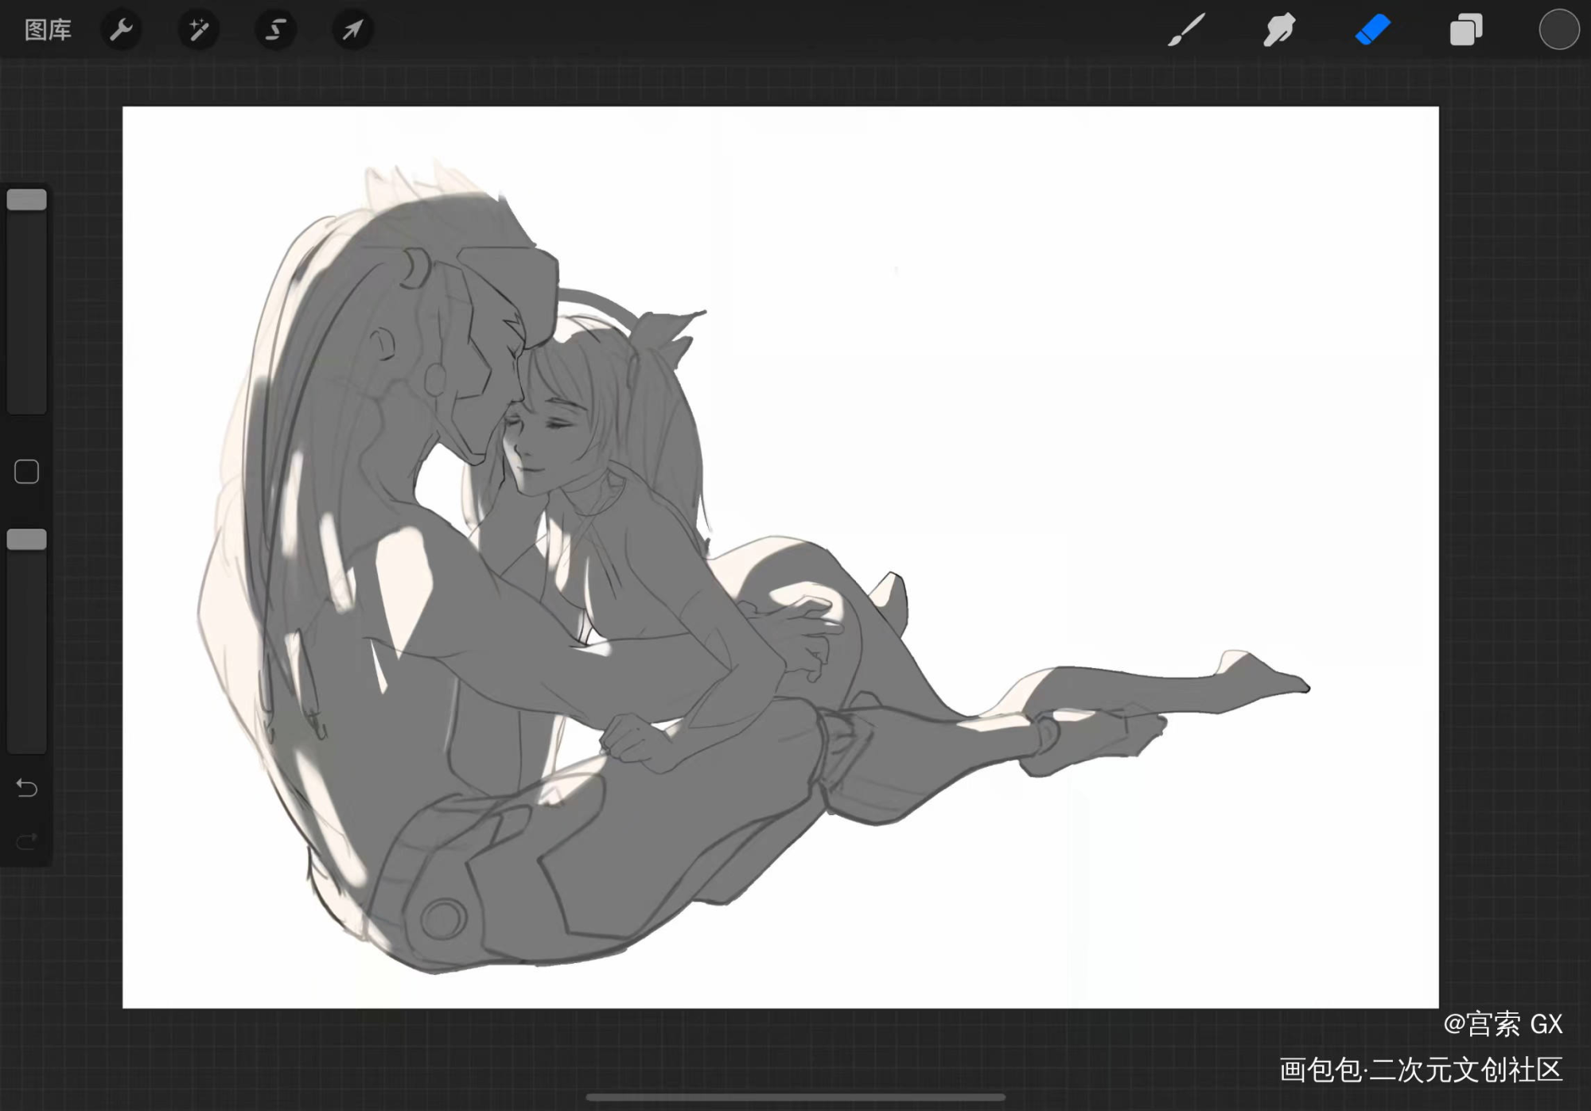Redo with the dimmed redo arrow

click(x=27, y=841)
